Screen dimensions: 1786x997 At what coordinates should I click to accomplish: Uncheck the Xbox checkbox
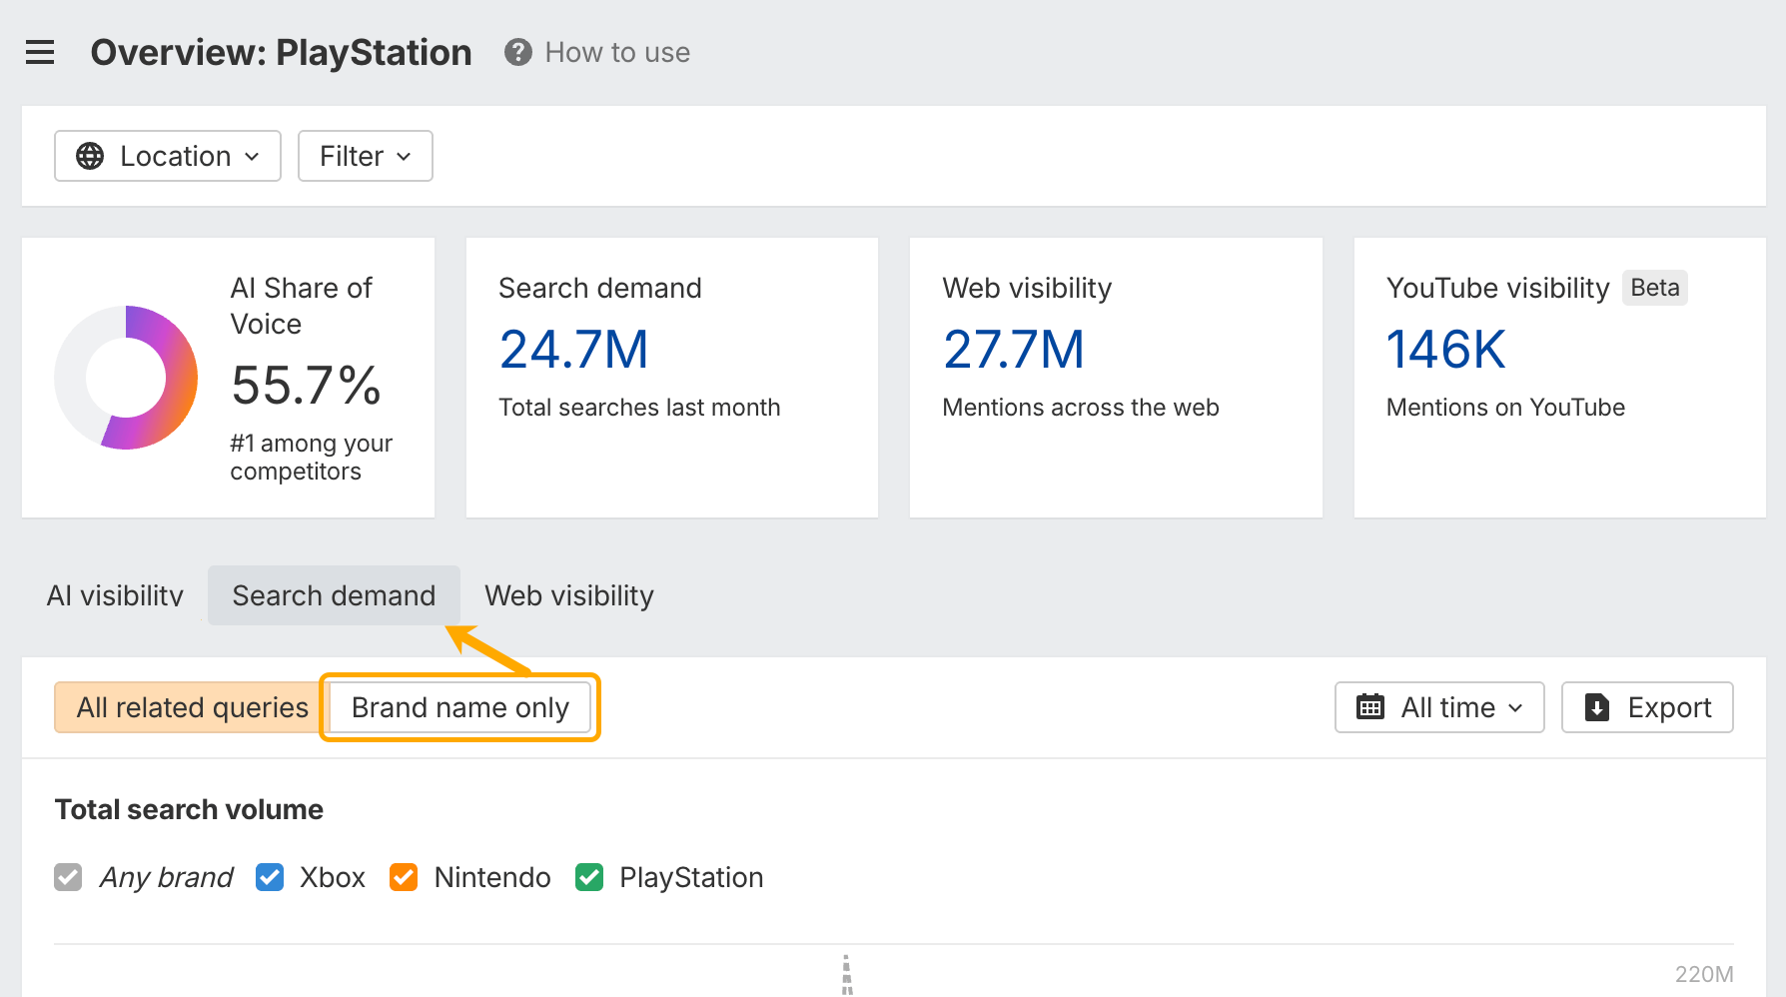(270, 877)
